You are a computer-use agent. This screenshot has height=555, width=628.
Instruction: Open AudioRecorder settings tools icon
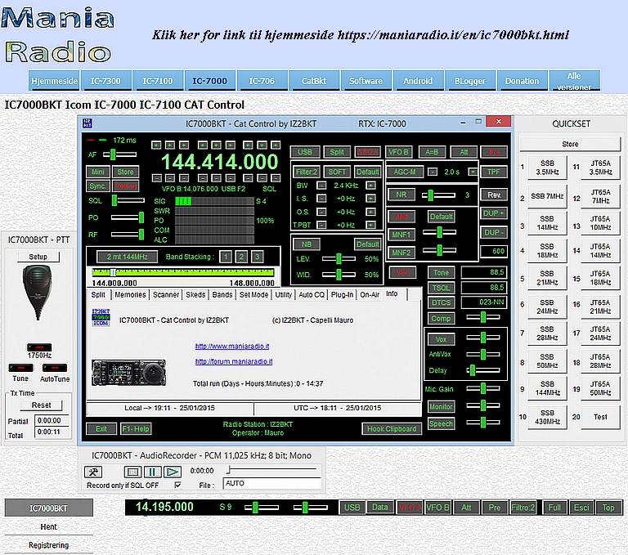pyautogui.click(x=93, y=472)
